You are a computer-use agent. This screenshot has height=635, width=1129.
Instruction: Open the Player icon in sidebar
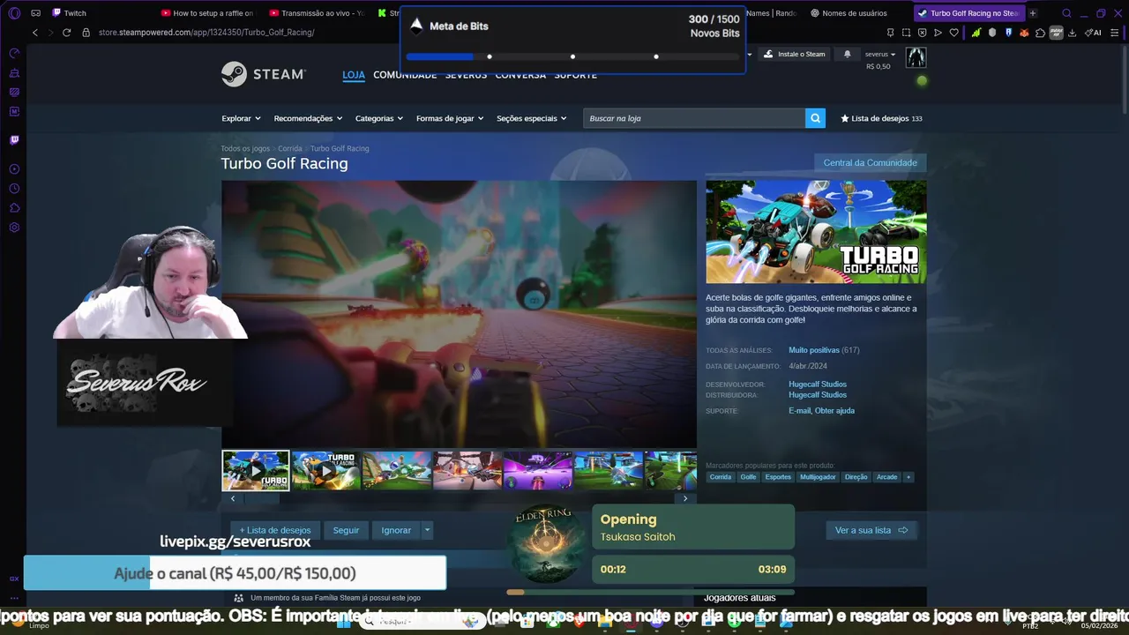point(14,169)
